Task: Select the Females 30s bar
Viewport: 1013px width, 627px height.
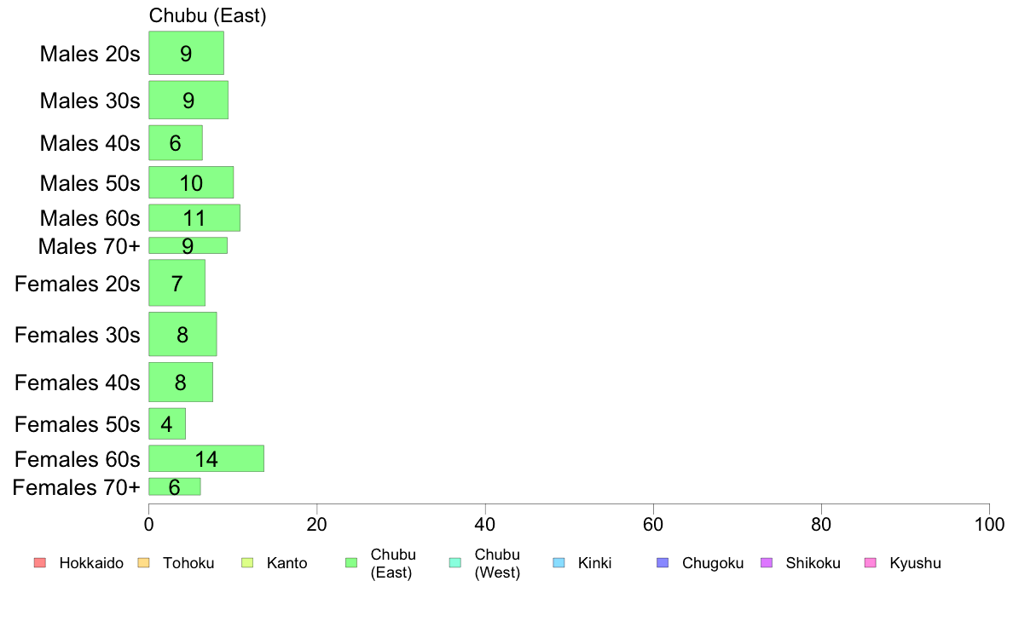Action: pos(182,334)
